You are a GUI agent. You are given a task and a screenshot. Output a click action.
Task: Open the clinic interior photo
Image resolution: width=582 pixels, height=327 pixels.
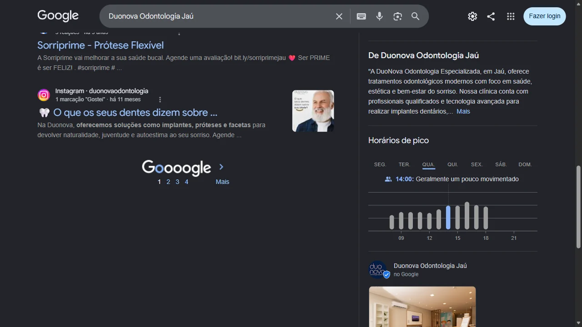coord(422,307)
